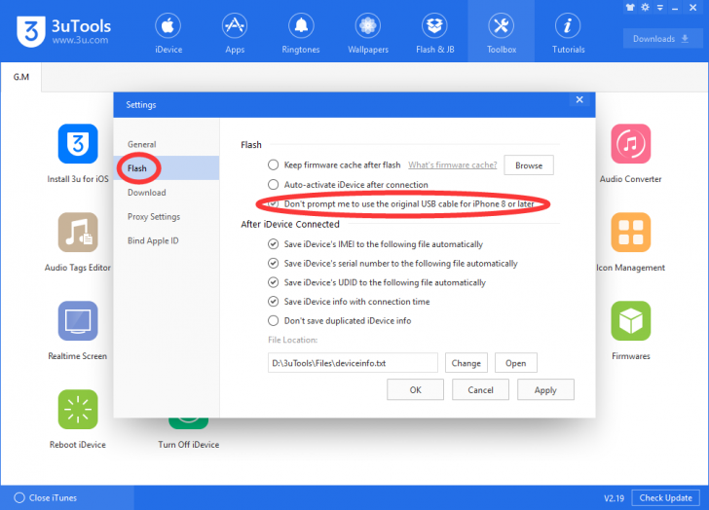Open the Audio Converter tool
709x510 pixels.
click(630, 154)
